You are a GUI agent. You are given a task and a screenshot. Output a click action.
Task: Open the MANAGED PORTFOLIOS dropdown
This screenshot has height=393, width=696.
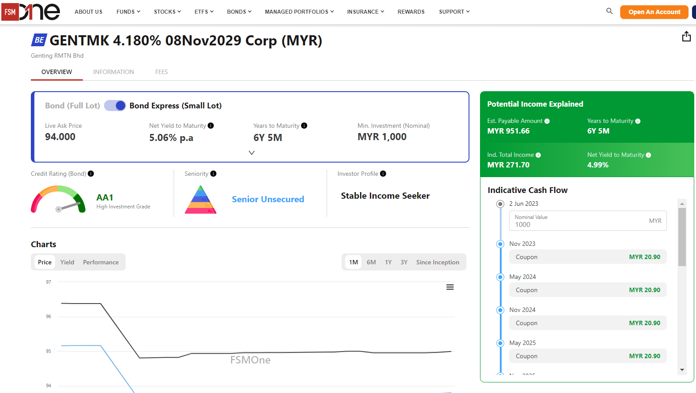(299, 12)
